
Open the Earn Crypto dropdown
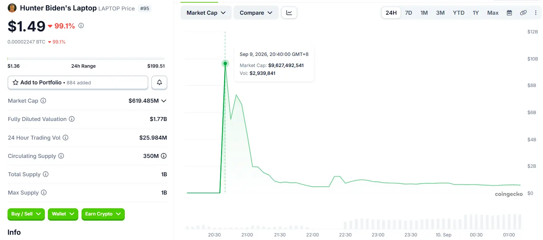103,214
